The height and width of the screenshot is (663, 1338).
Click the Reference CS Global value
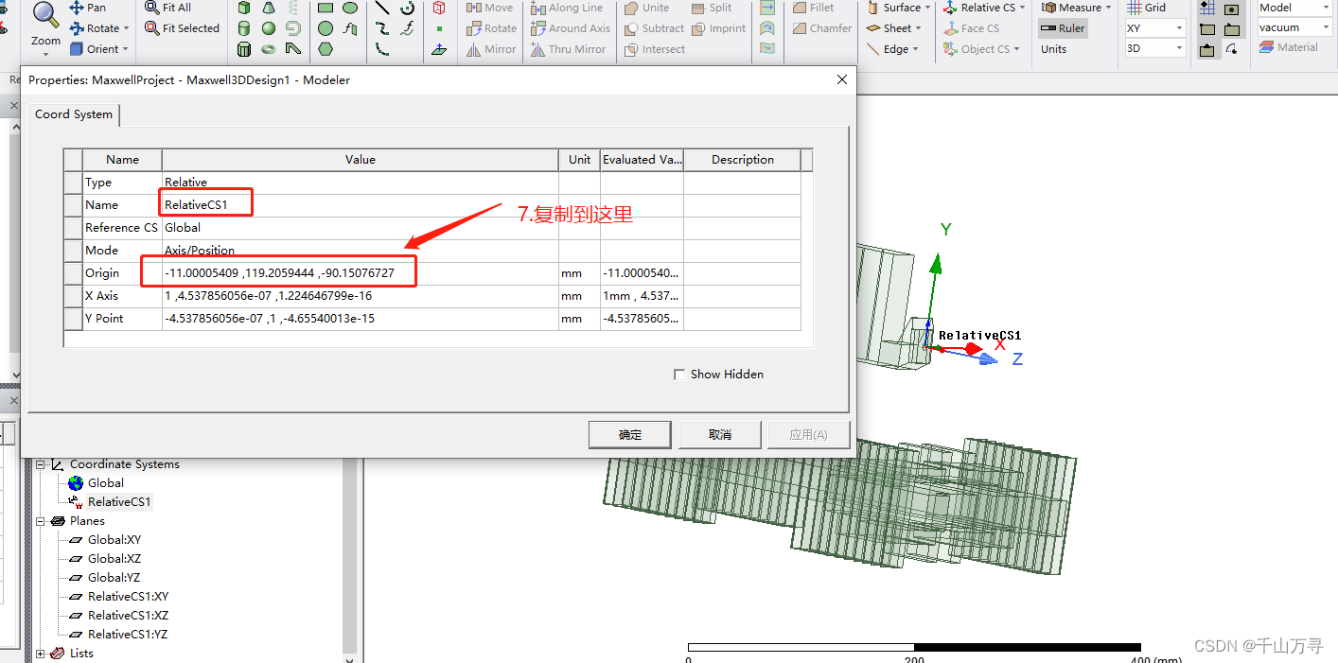[361, 228]
